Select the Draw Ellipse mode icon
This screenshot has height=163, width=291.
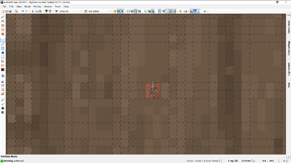pos(3,30)
